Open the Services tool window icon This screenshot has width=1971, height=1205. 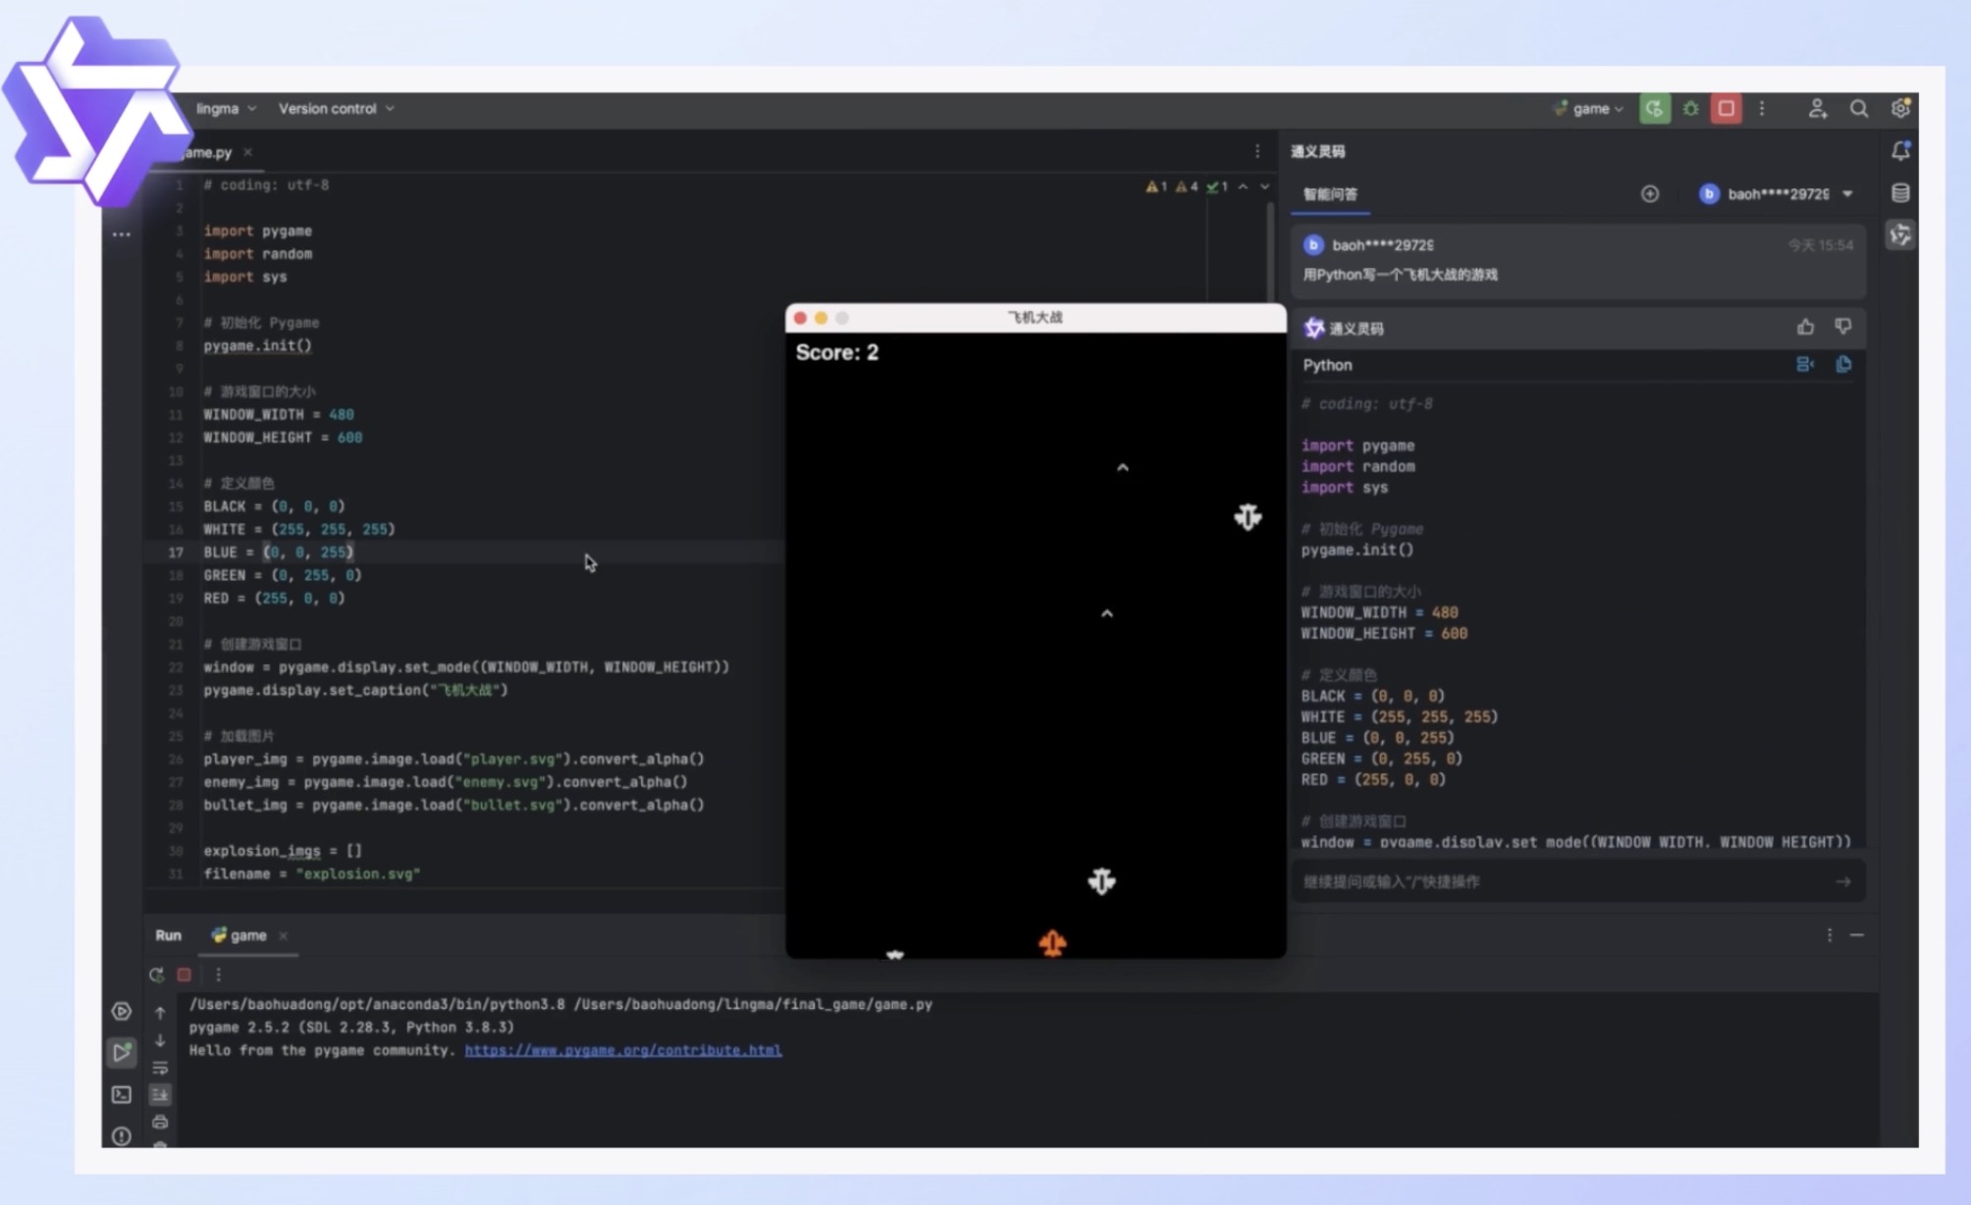[x=121, y=1011]
